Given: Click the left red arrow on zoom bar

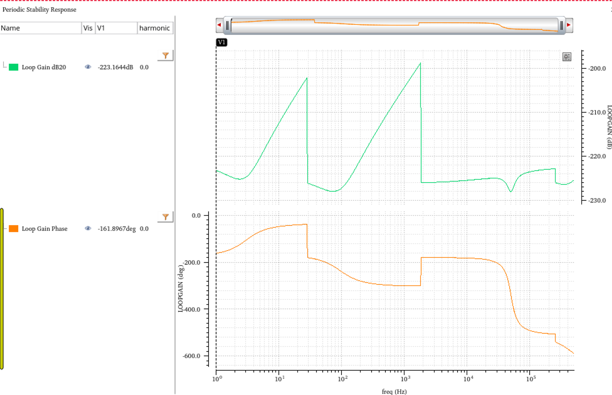Looking at the screenshot, I should (x=219, y=25).
